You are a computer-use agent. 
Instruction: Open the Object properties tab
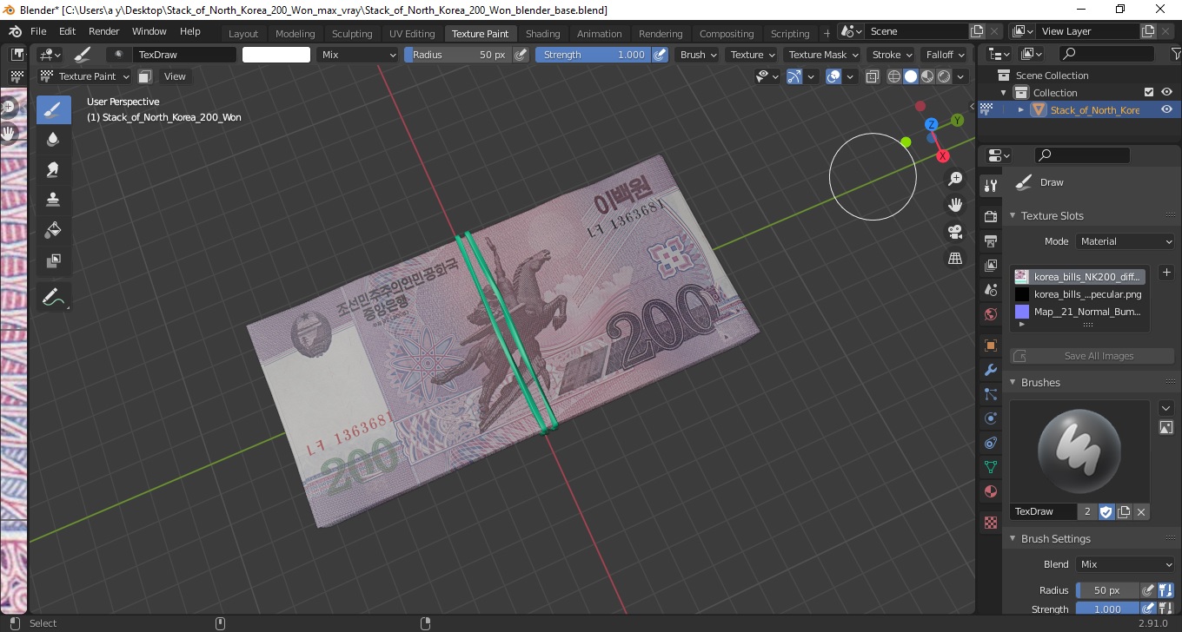(990, 346)
